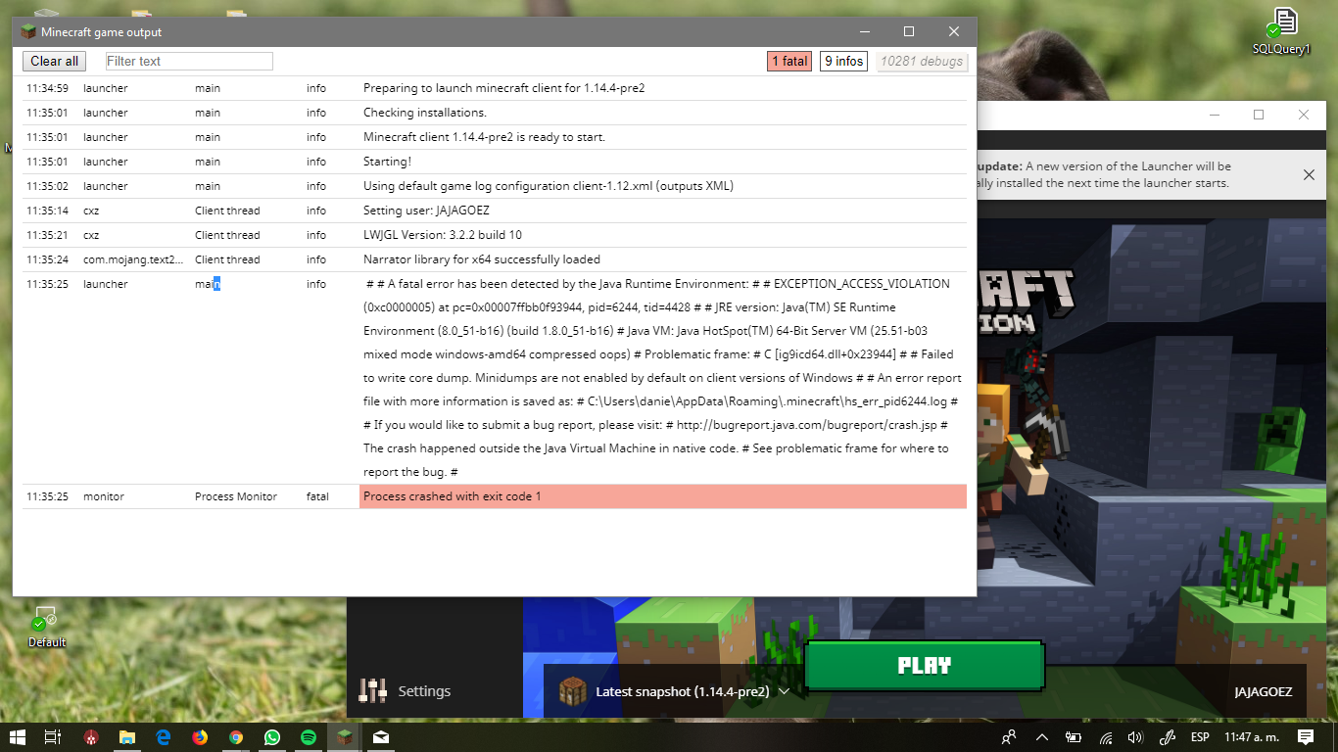Open the People icon in the taskbar
Viewport: 1338px width, 752px height.
click(x=1009, y=737)
